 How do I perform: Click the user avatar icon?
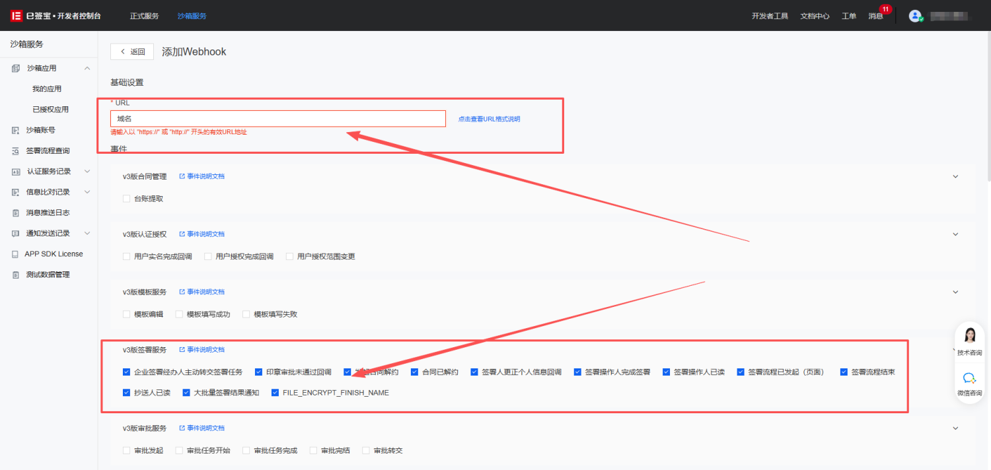(x=915, y=16)
